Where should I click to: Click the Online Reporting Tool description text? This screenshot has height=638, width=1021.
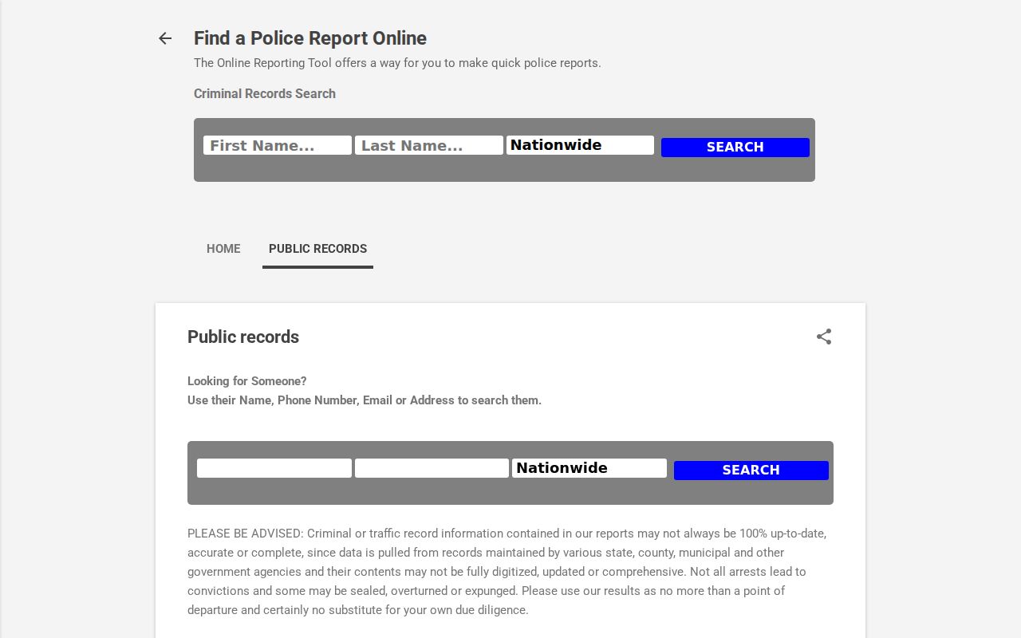pos(397,63)
